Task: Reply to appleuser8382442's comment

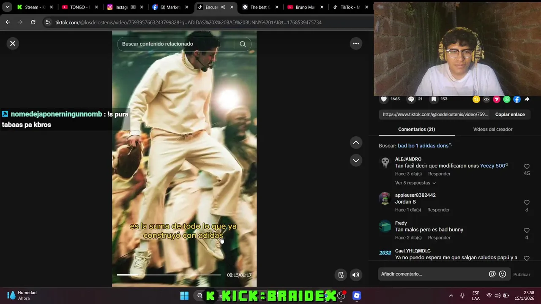Action: (x=438, y=210)
